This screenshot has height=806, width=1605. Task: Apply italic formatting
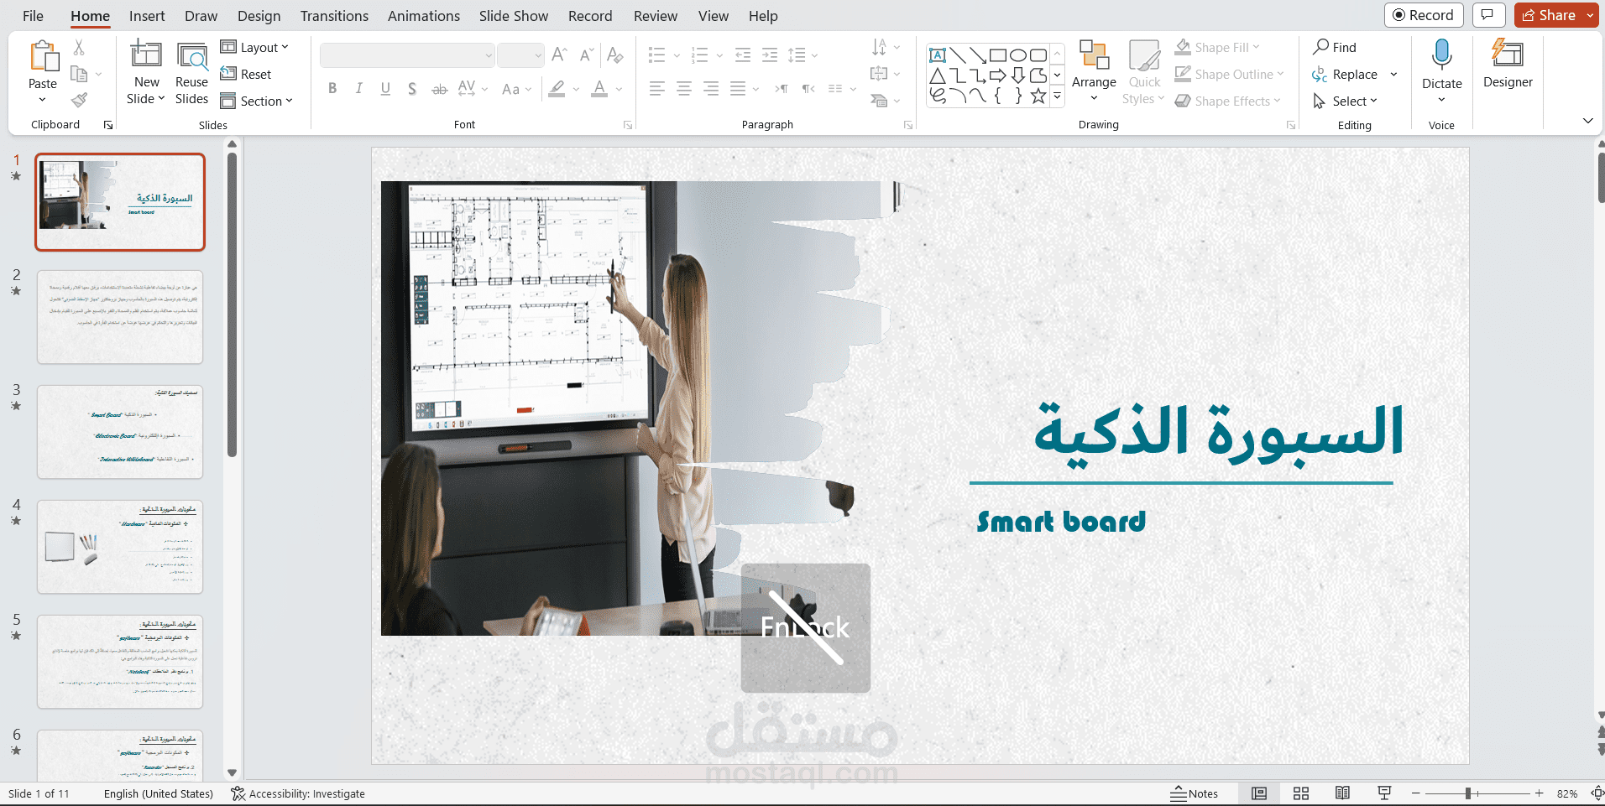coord(358,88)
